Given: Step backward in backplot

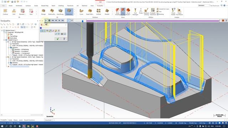Looking at the screenshot, I should click(56, 21).
